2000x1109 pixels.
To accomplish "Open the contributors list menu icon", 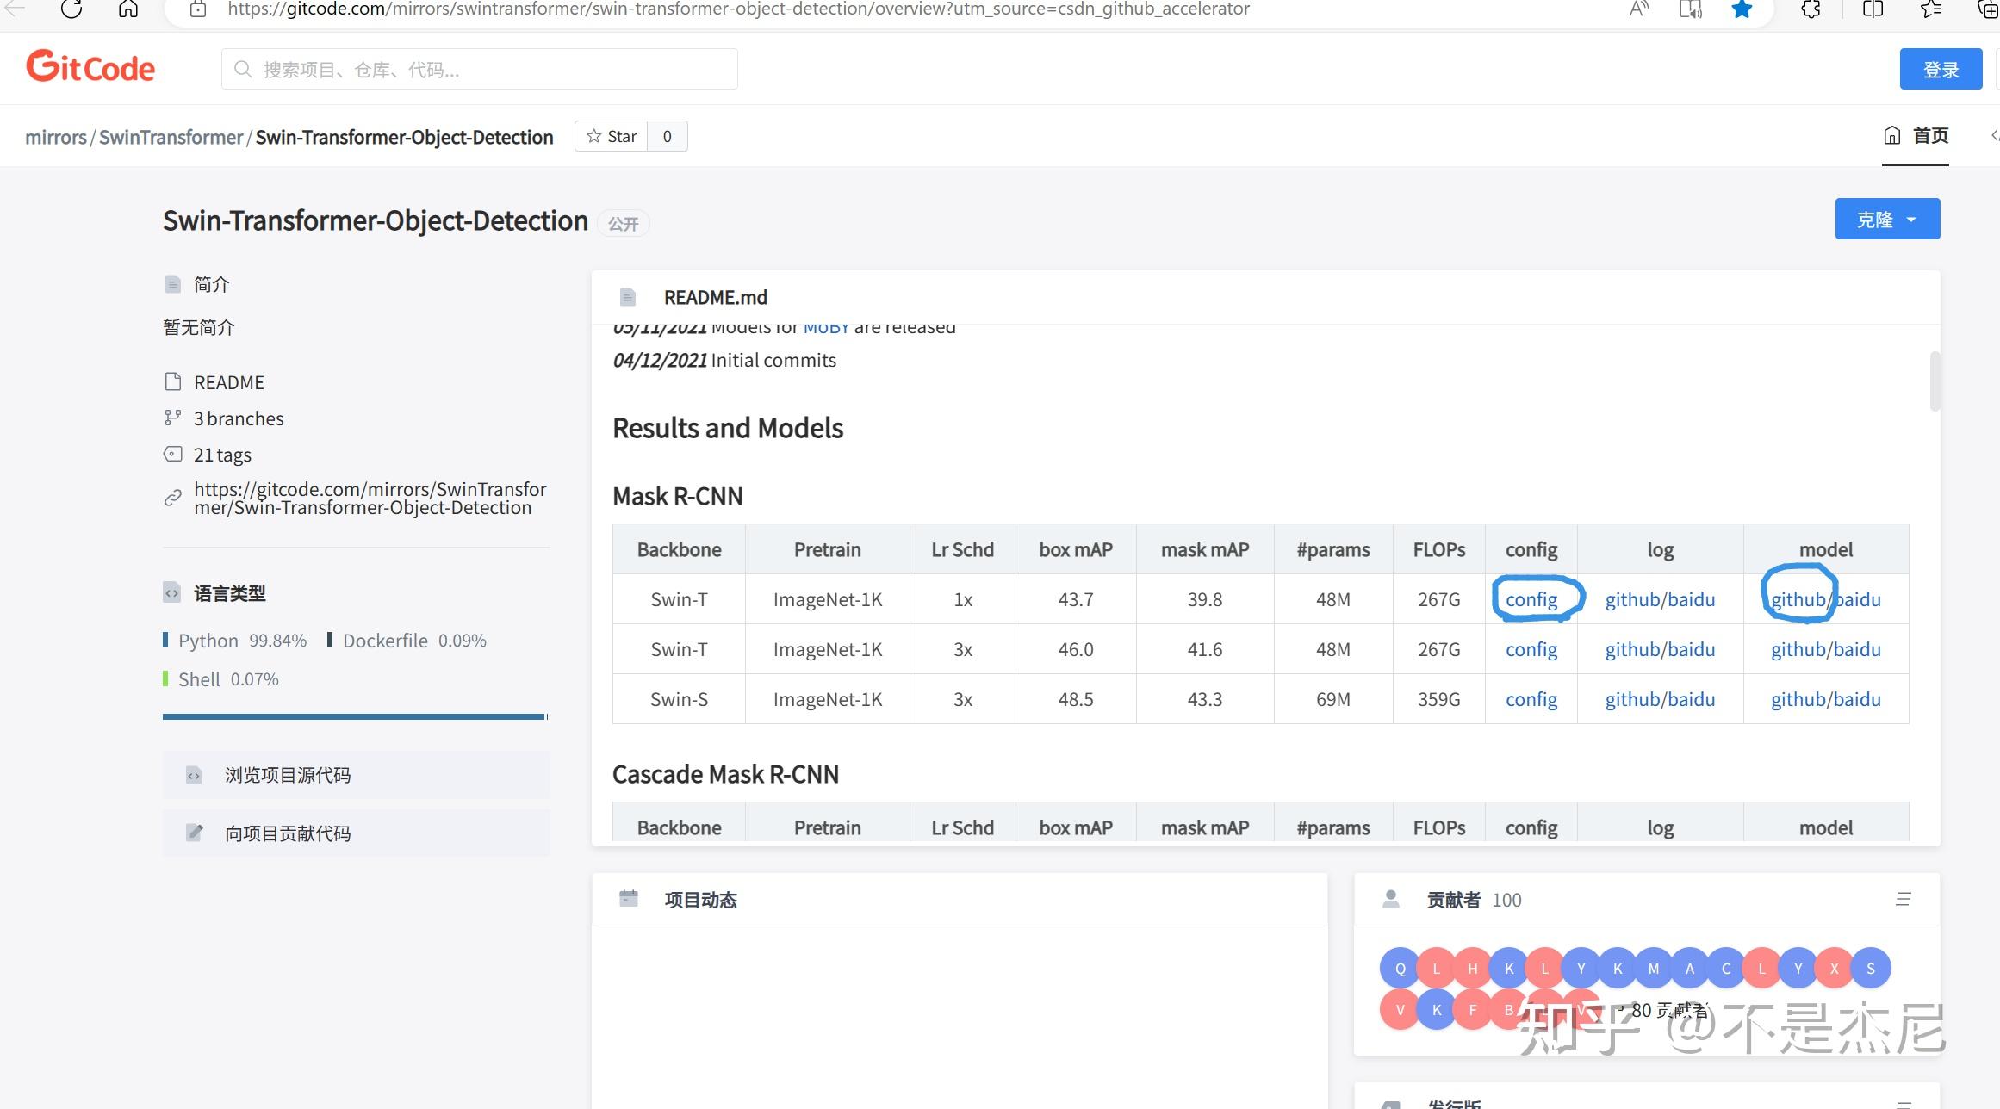I will 1904,899.
